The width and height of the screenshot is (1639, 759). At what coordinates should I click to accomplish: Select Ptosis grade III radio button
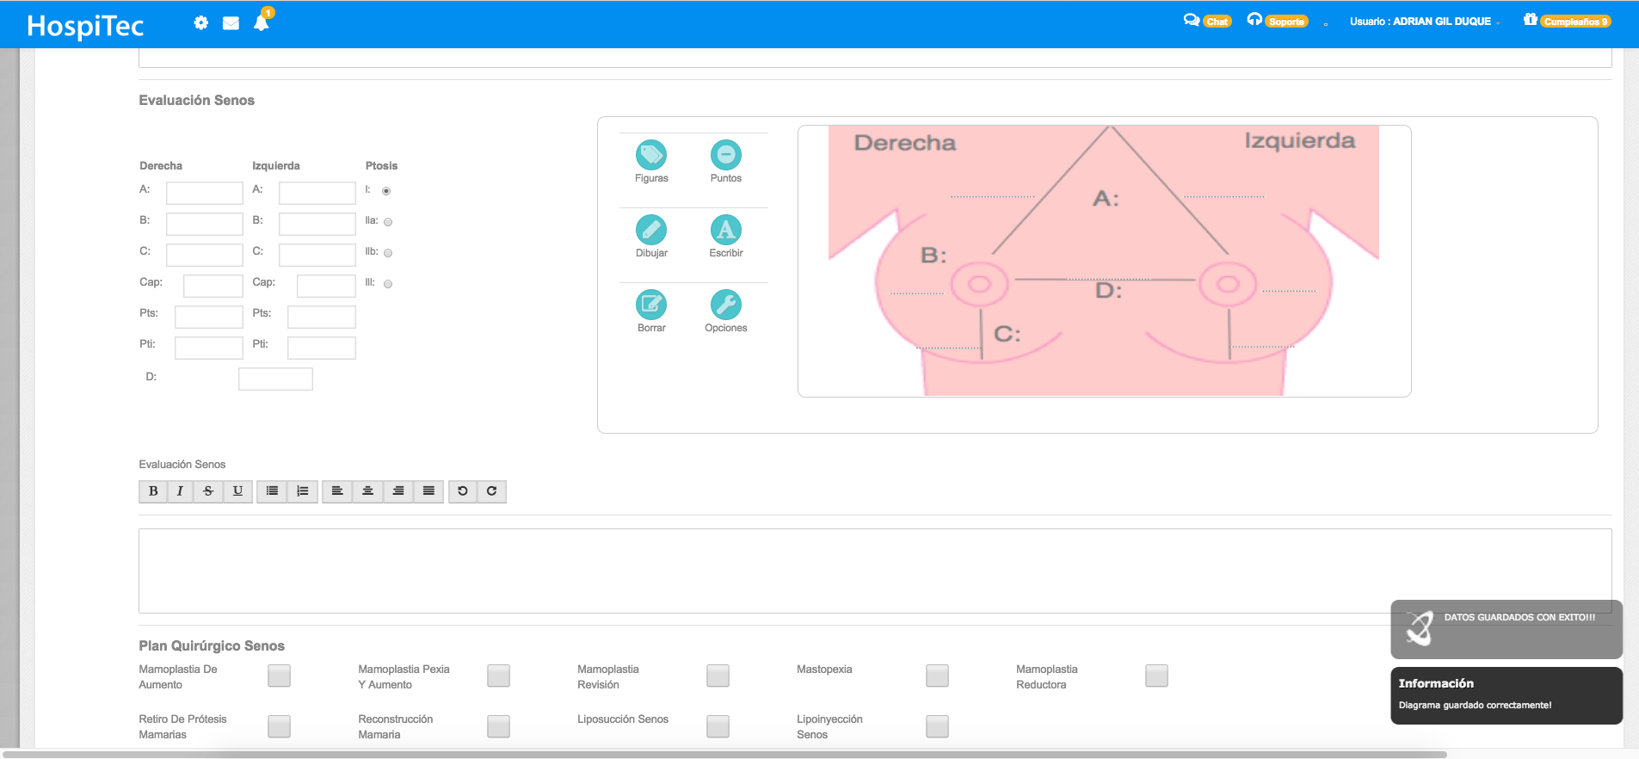[x=388, y=284]
